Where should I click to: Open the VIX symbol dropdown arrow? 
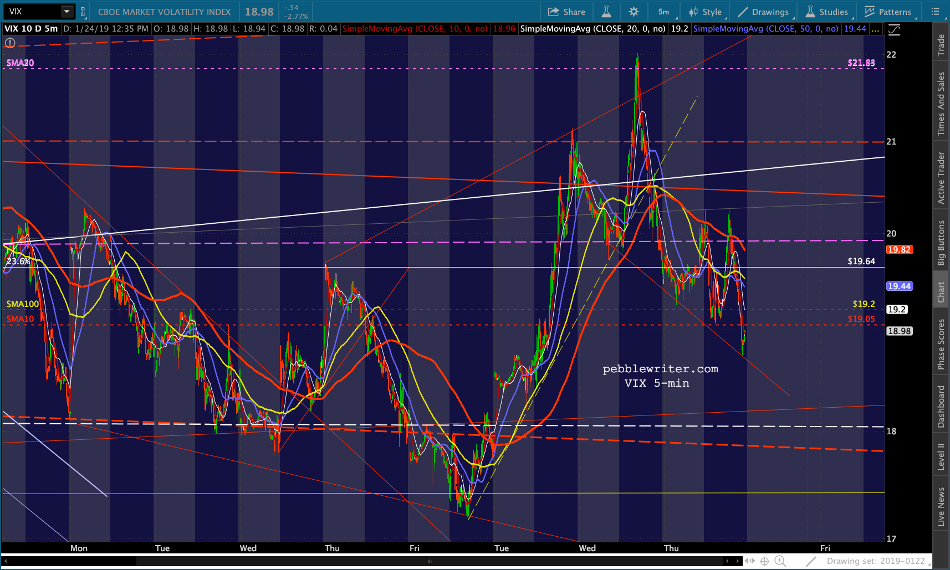coord(67,11)
